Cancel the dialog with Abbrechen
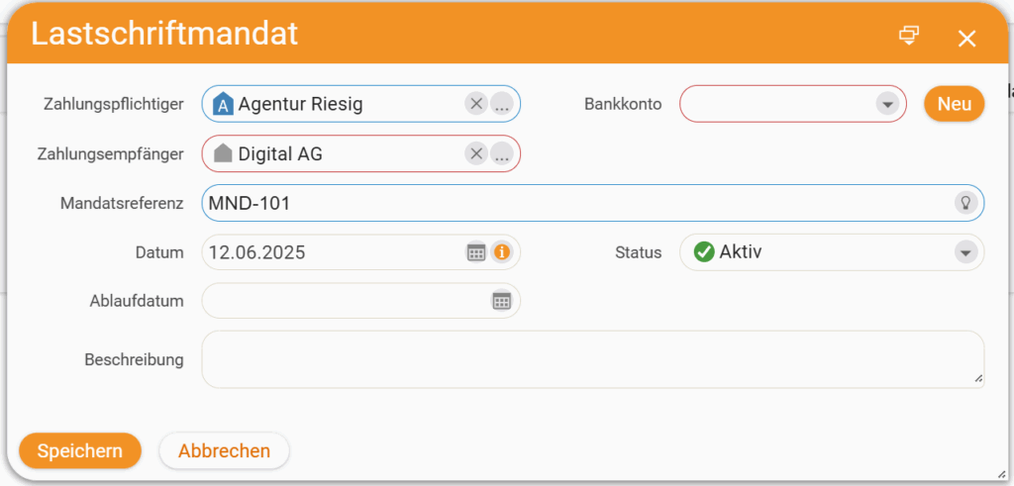 click(225, 450)
